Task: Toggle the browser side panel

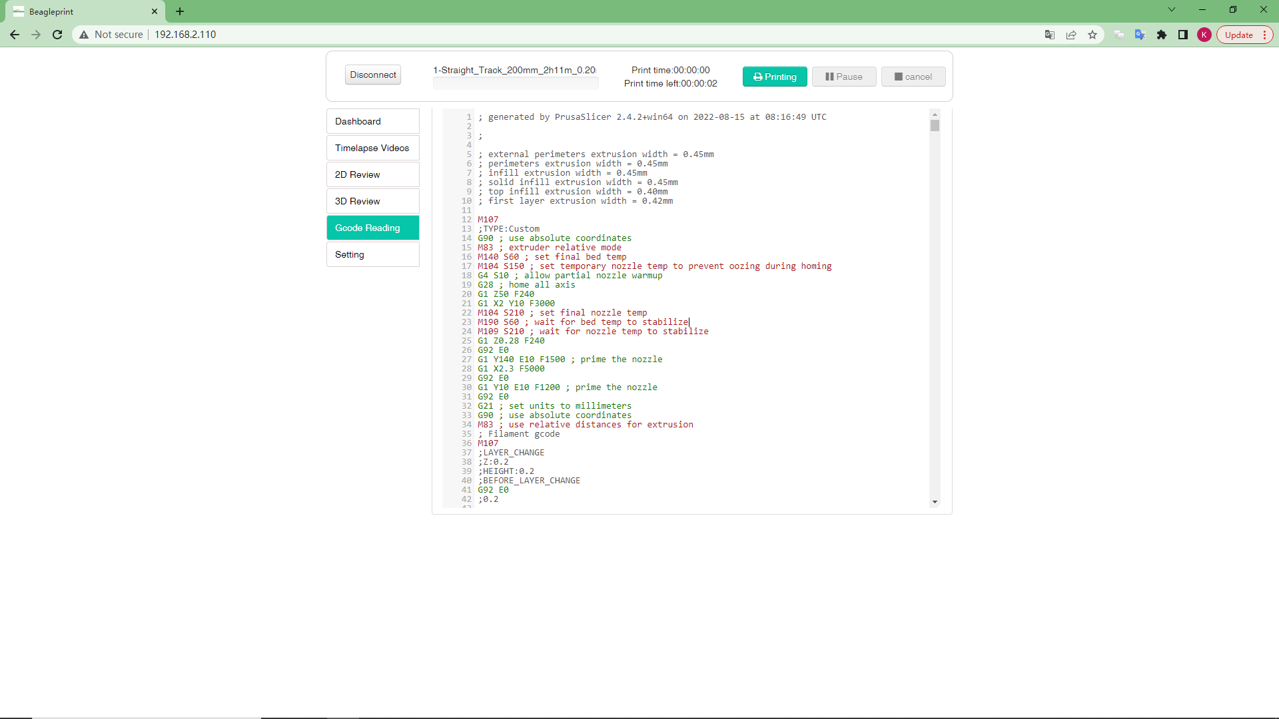Action: point(1183,35)
